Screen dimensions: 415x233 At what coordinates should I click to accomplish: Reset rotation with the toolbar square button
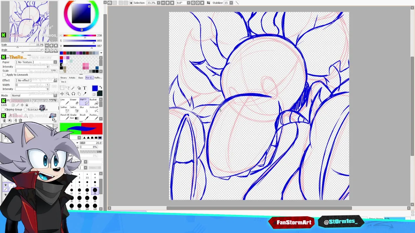tap(202, 3)
